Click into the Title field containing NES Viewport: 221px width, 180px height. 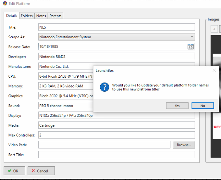[117, 27]
